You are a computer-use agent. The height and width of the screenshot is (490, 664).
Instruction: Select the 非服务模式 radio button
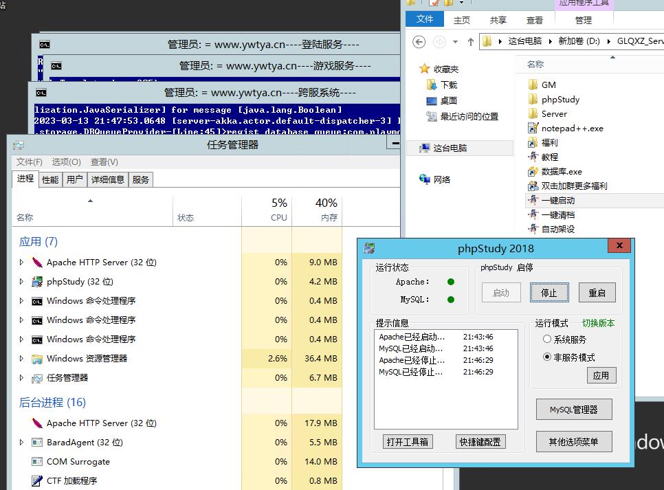click(547, 357)
